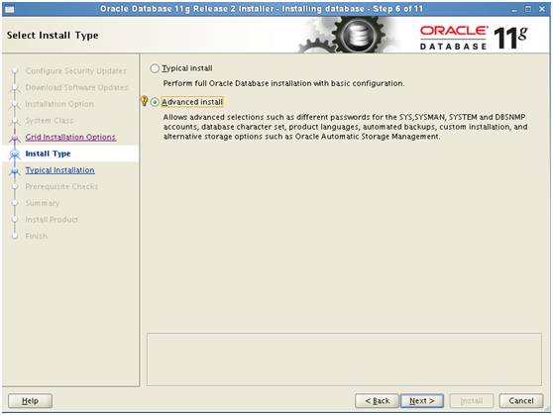Select the Install Type step in the sidebar
This screenshot has width=553, height=415.
click(48, 154)
